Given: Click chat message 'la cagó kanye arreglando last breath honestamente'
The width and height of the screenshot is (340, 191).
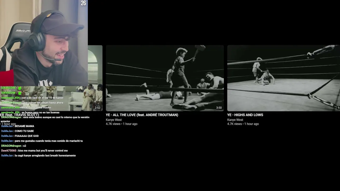Looking at the screenshot, I should [45, 156].
